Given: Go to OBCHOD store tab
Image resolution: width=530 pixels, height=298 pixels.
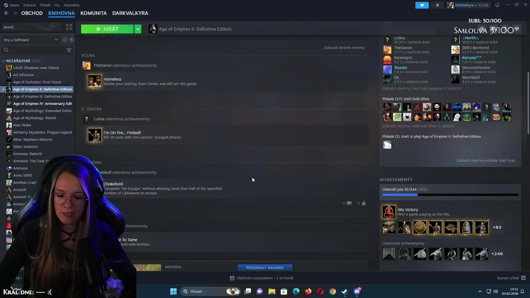Looking at the screenshot, I should (x=32, y=13).
